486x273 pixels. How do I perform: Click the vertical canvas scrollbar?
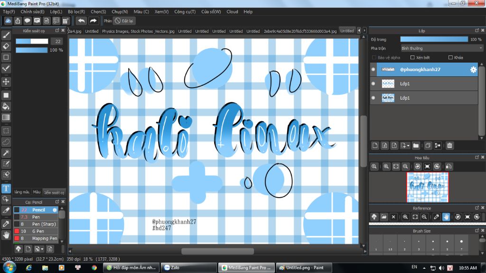364,141
